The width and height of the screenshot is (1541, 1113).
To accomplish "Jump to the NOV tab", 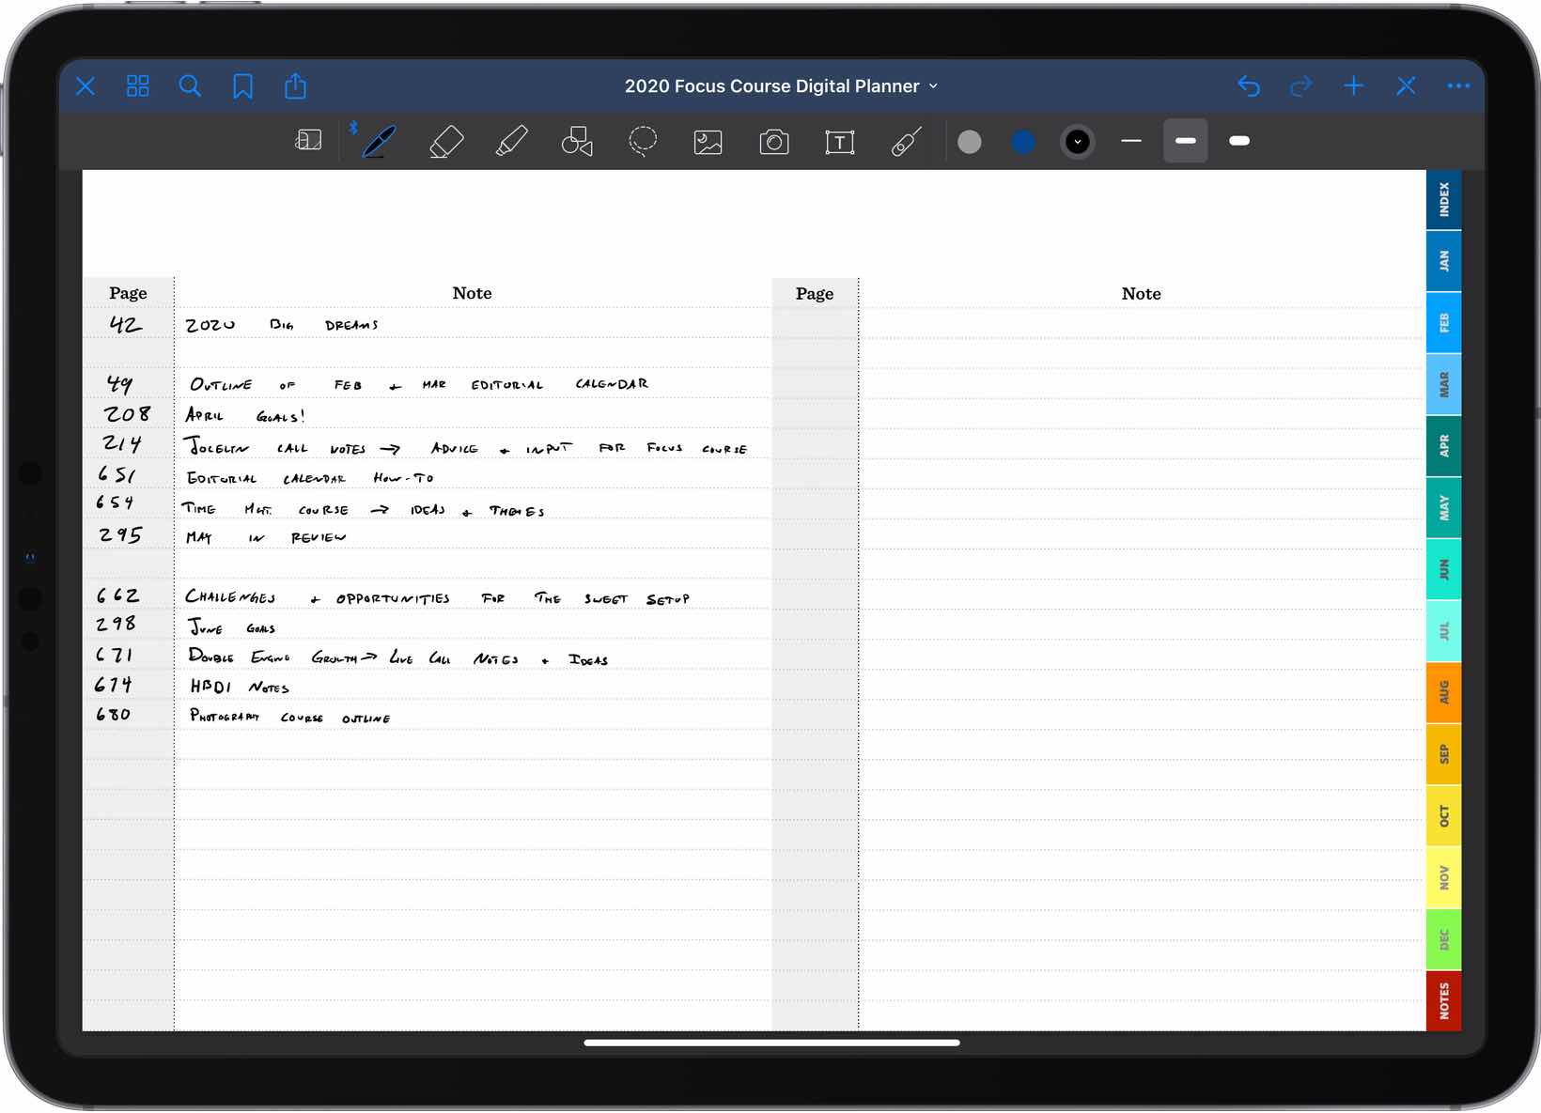I will click(1444, 878).
